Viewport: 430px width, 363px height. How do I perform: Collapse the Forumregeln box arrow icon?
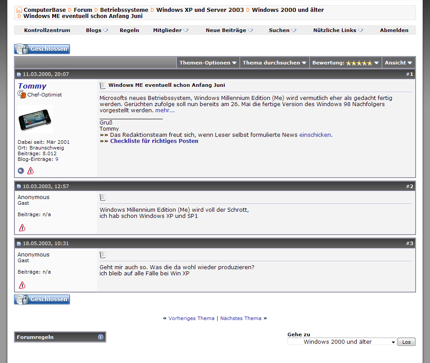tap(100, 337)
